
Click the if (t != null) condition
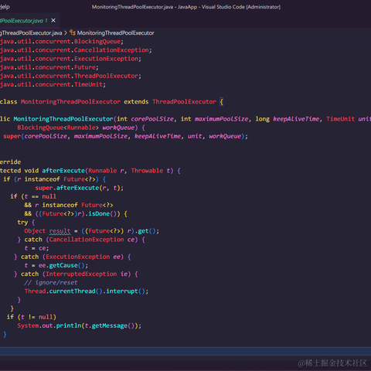(x=32, y=317)
